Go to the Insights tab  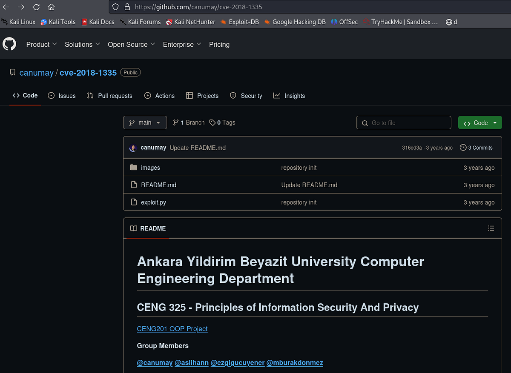tap(289, 96)
